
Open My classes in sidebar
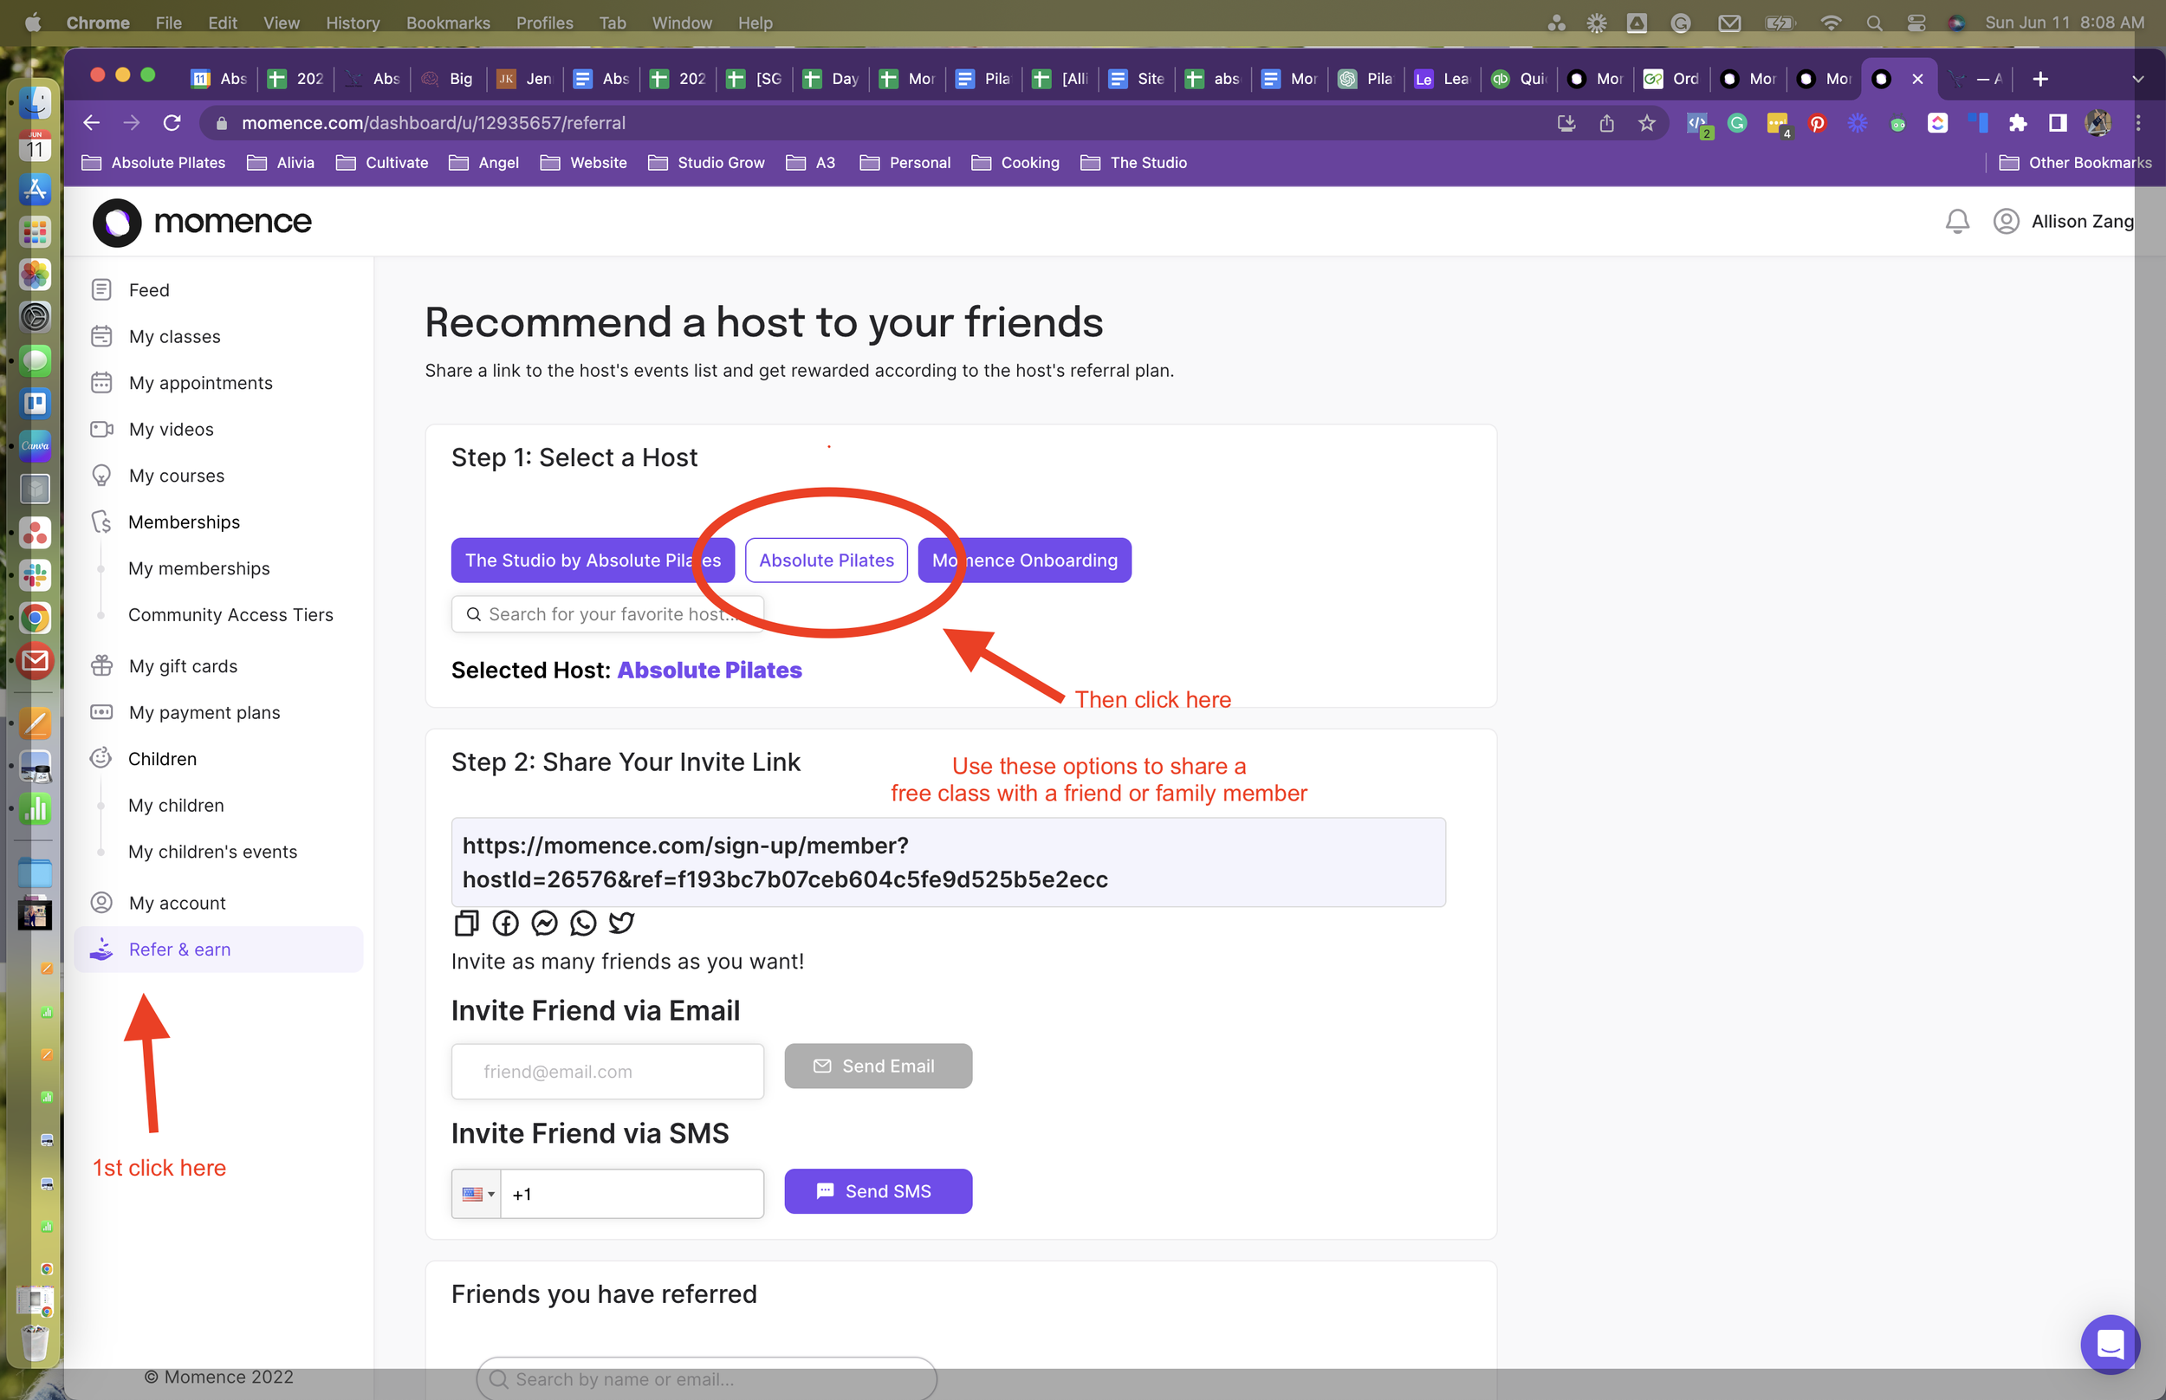tap(174, 336)
